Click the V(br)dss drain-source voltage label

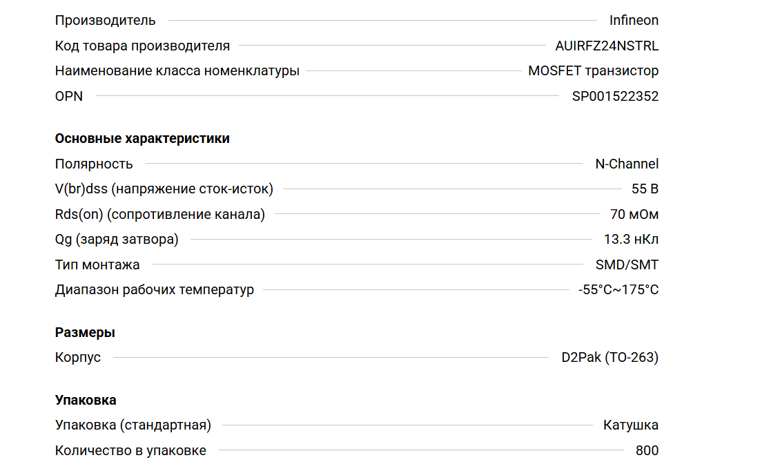[x=164, y=189]
